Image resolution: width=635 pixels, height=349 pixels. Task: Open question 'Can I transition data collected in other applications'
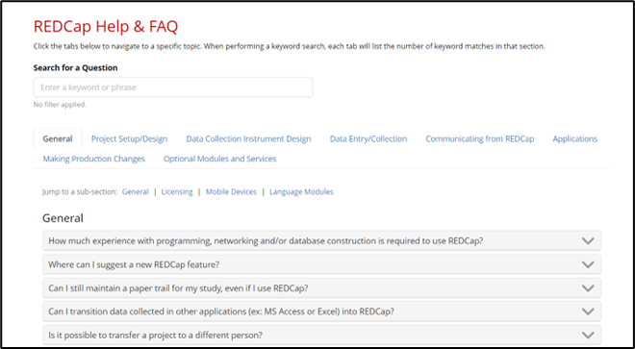click(x=321, y=312)
